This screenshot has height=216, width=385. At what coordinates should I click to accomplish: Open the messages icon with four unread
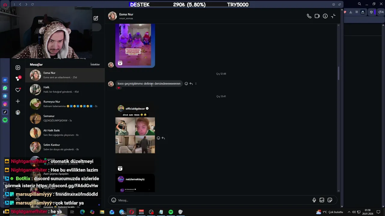(x=18, y=78)
